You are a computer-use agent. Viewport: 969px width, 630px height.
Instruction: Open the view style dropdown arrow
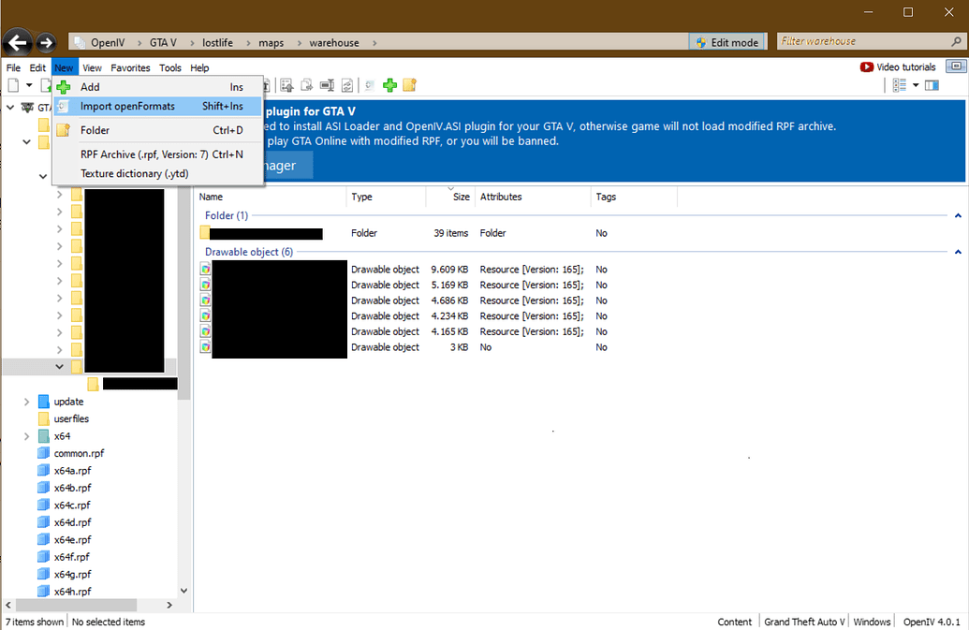click(915, 85)
